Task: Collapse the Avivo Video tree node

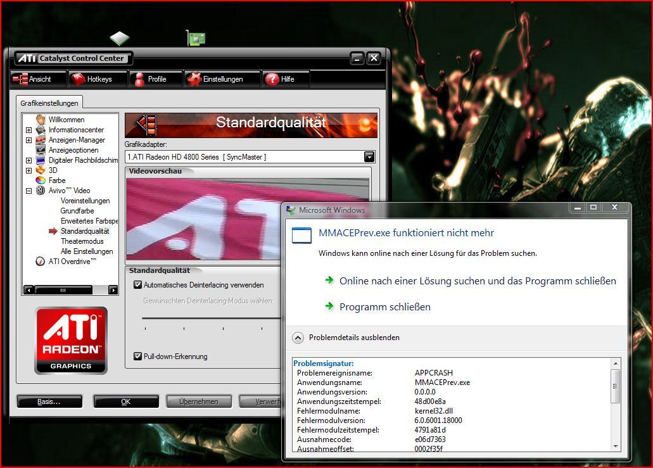Action: 29,191
